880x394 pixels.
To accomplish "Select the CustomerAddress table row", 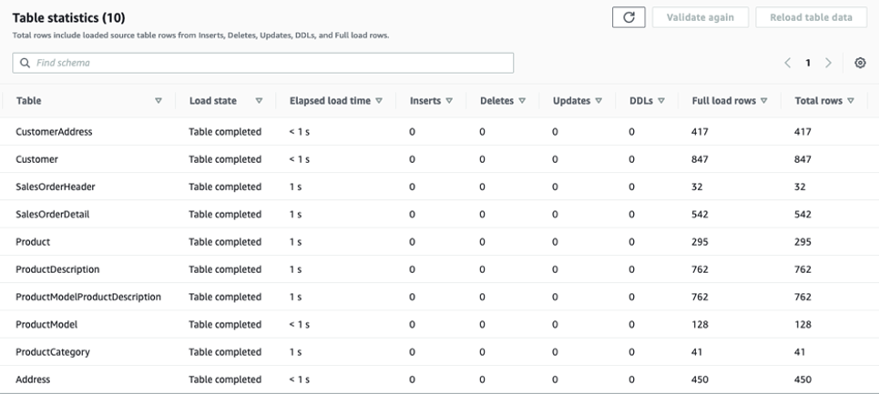I will pos(440,132).
